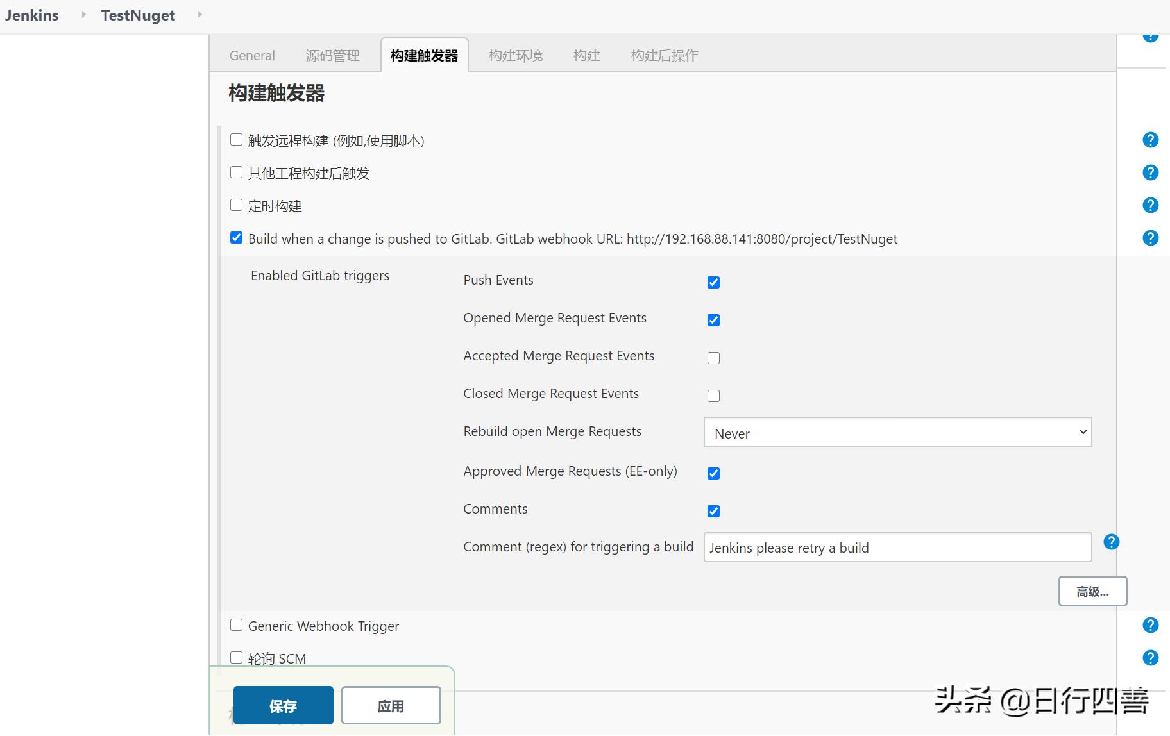Screen dimensions: 1170x736
Task: Expand TestNuget breadcrumb menu arrow
Action: 199,14
